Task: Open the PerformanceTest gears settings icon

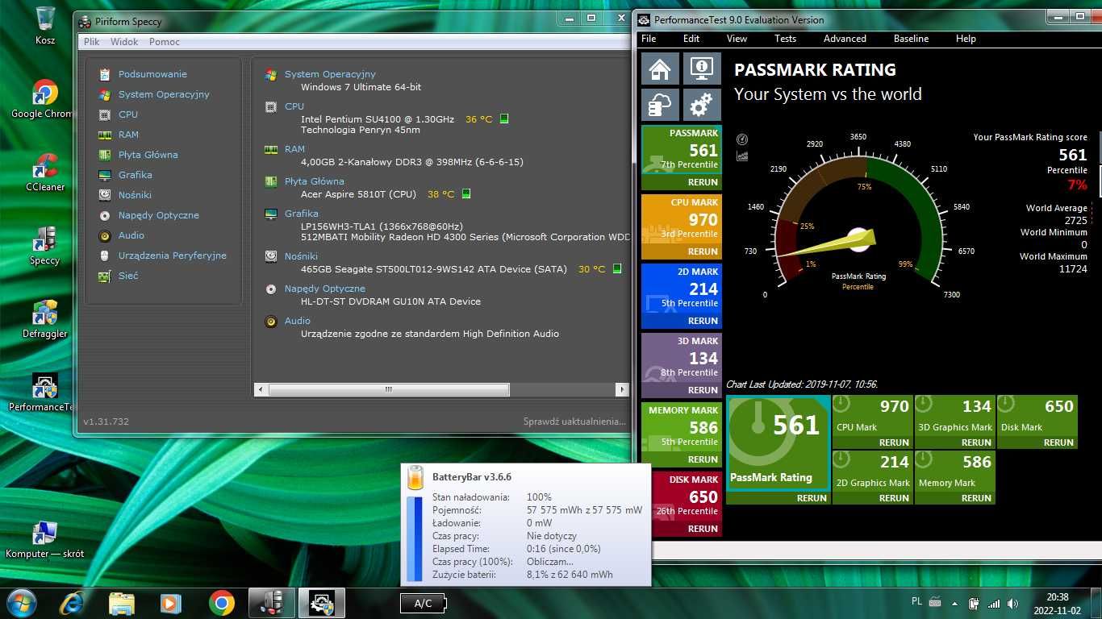Action: [x=702, y=105]
